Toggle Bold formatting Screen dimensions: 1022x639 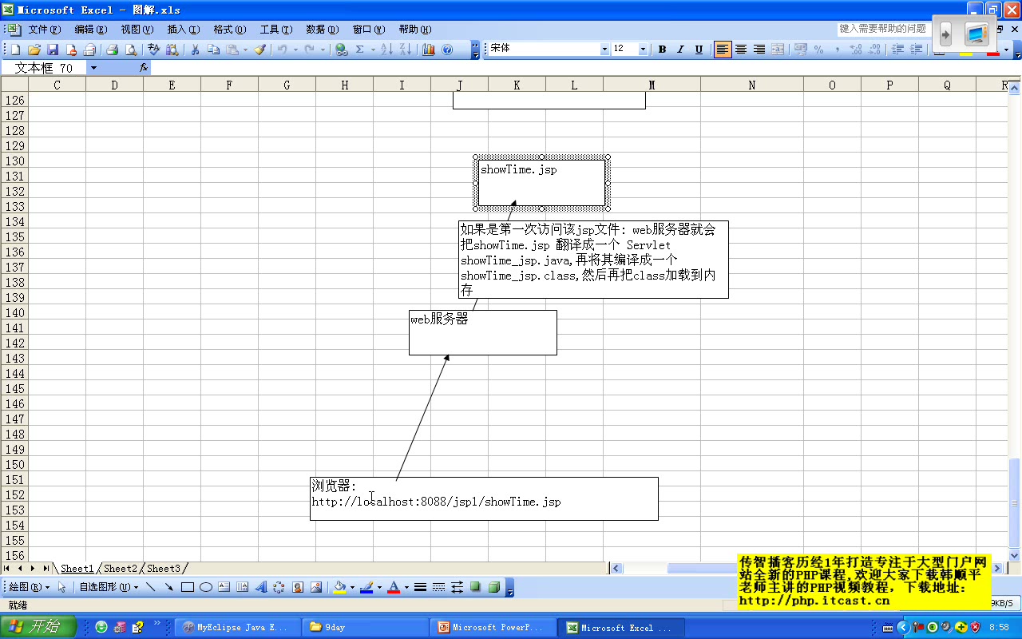662,50
